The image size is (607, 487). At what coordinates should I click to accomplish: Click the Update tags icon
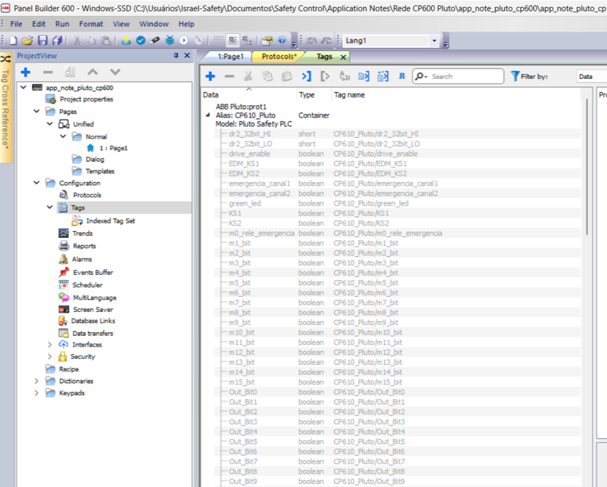(x=364, y=76)
